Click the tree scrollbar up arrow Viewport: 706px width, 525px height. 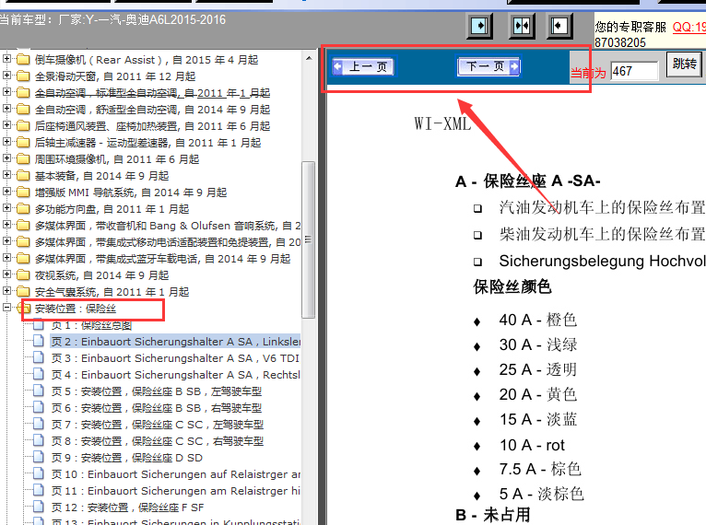pyautogui.click(x=309, y=58)
